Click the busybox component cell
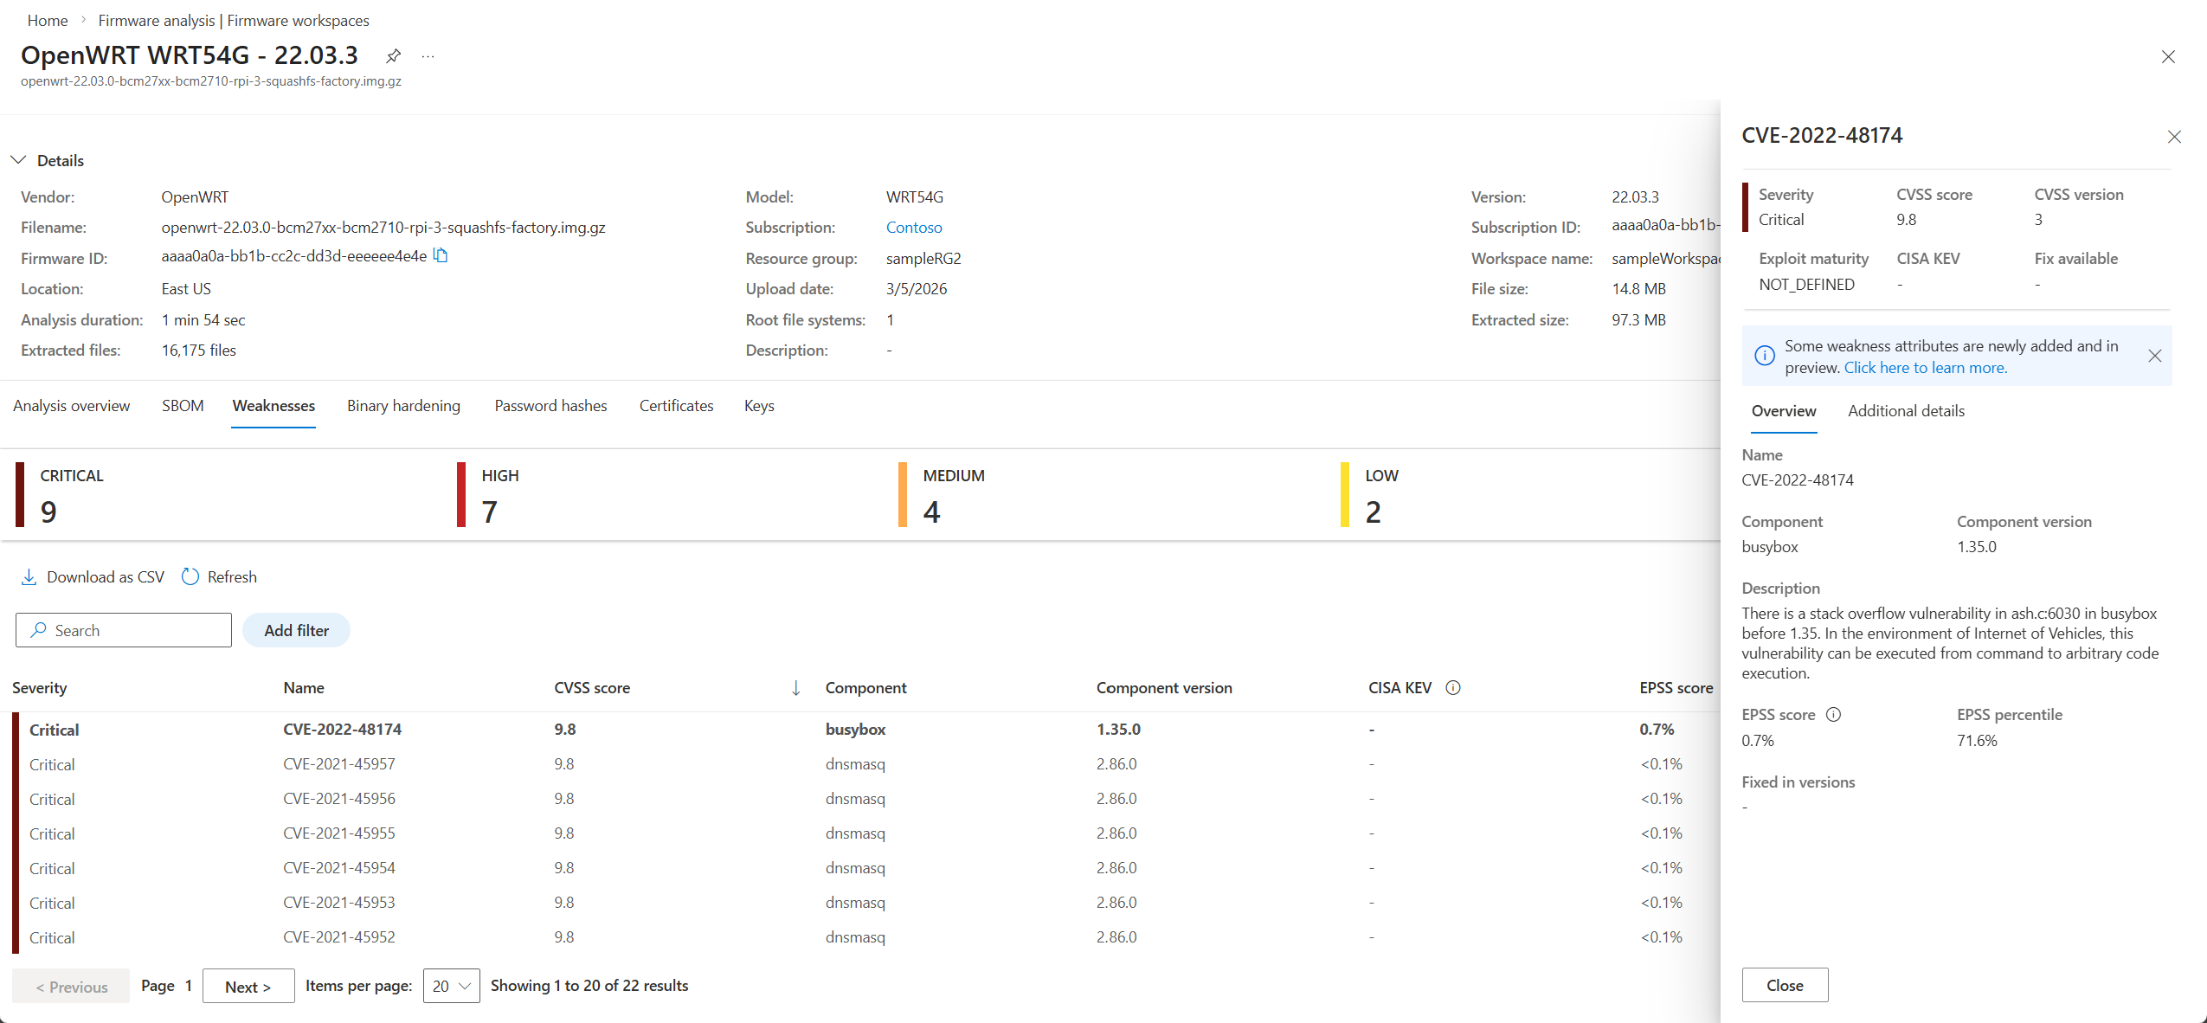This screenshot has height=1023, width=2207. coord(855,730)
